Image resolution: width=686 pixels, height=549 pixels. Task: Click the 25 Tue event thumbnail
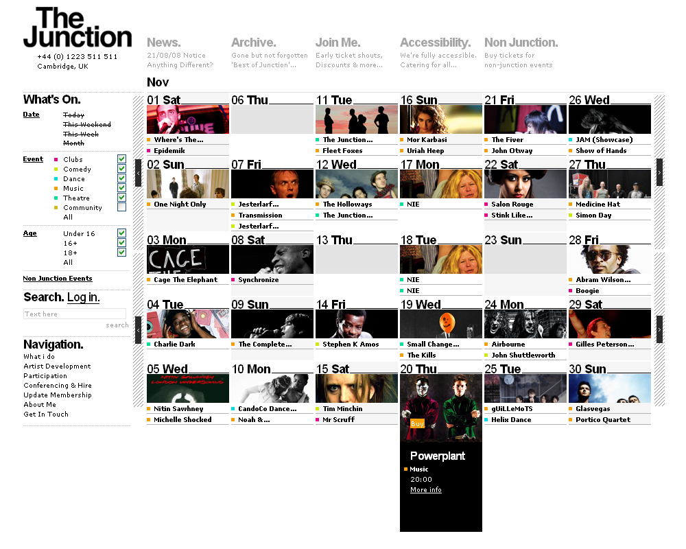(x=525, y=389)
